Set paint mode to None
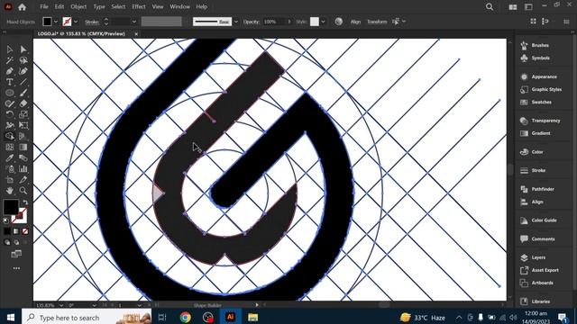Screen dimensions: 577x324 (x=24, y=231)
